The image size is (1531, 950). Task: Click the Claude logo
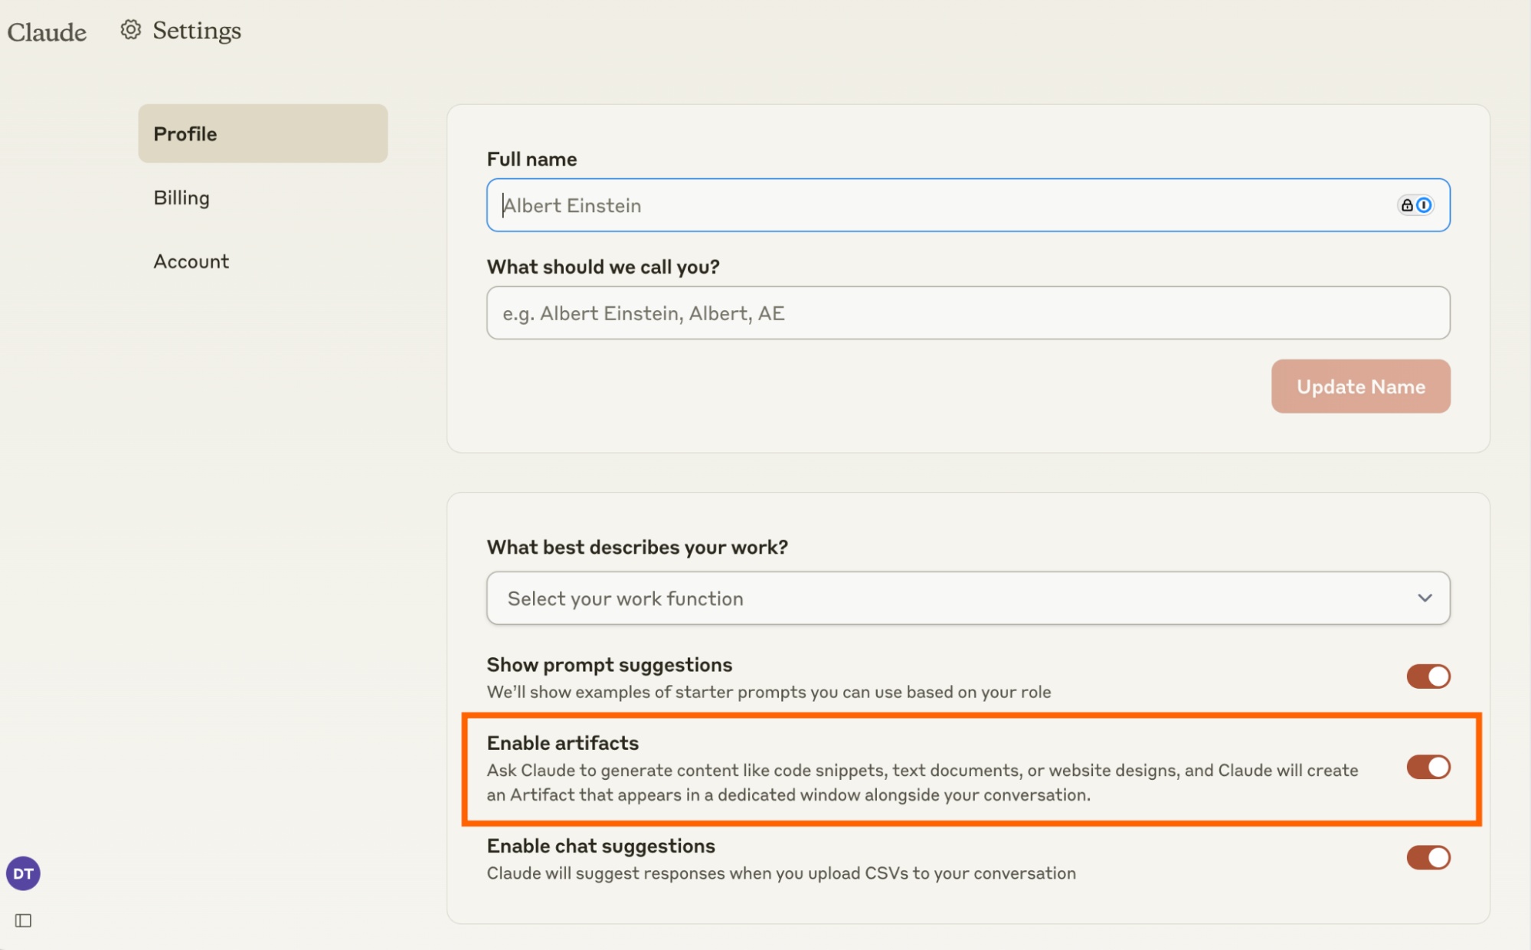coord(47,32)
